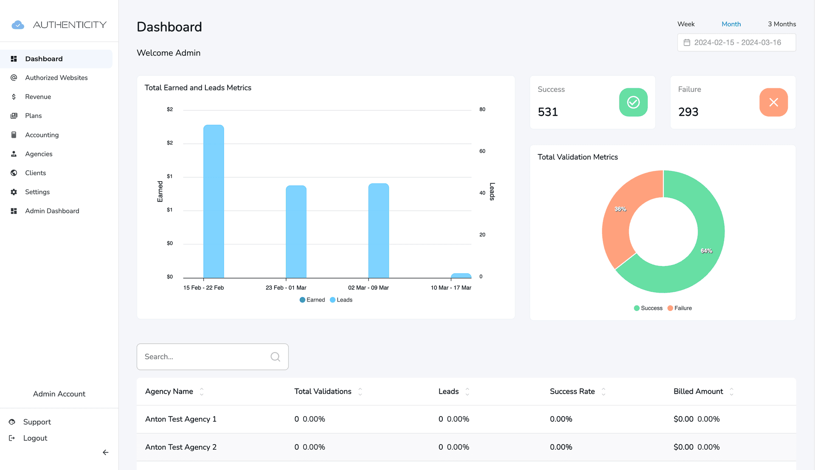Image resolution: width=815 pixels, height=470 pixels.
Task: Click the green Success checkmark icon
Action: pyautogui.click(x=633, y=102)
